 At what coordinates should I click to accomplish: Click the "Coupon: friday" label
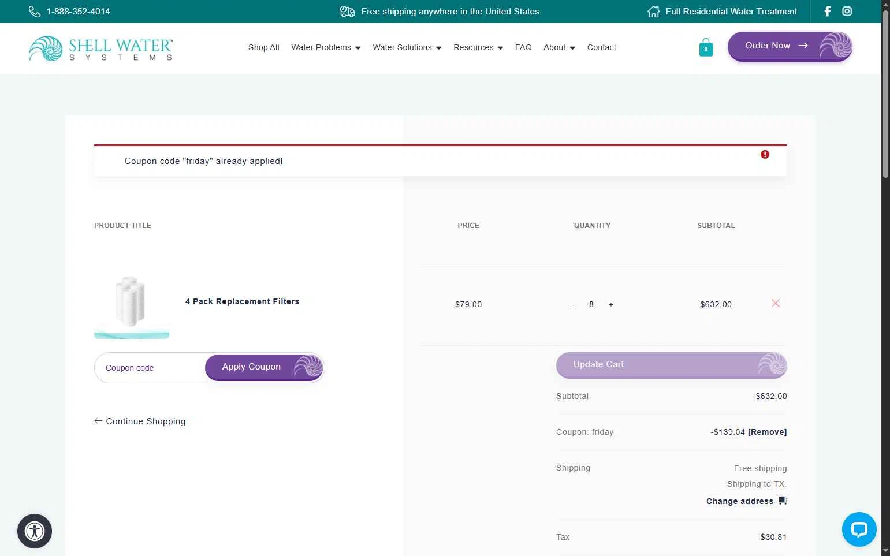[x=585, y=432]
